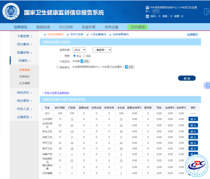Click the 未完成 column header
The width and height of the screenshot is (210, 179).
tap(121, 107)
